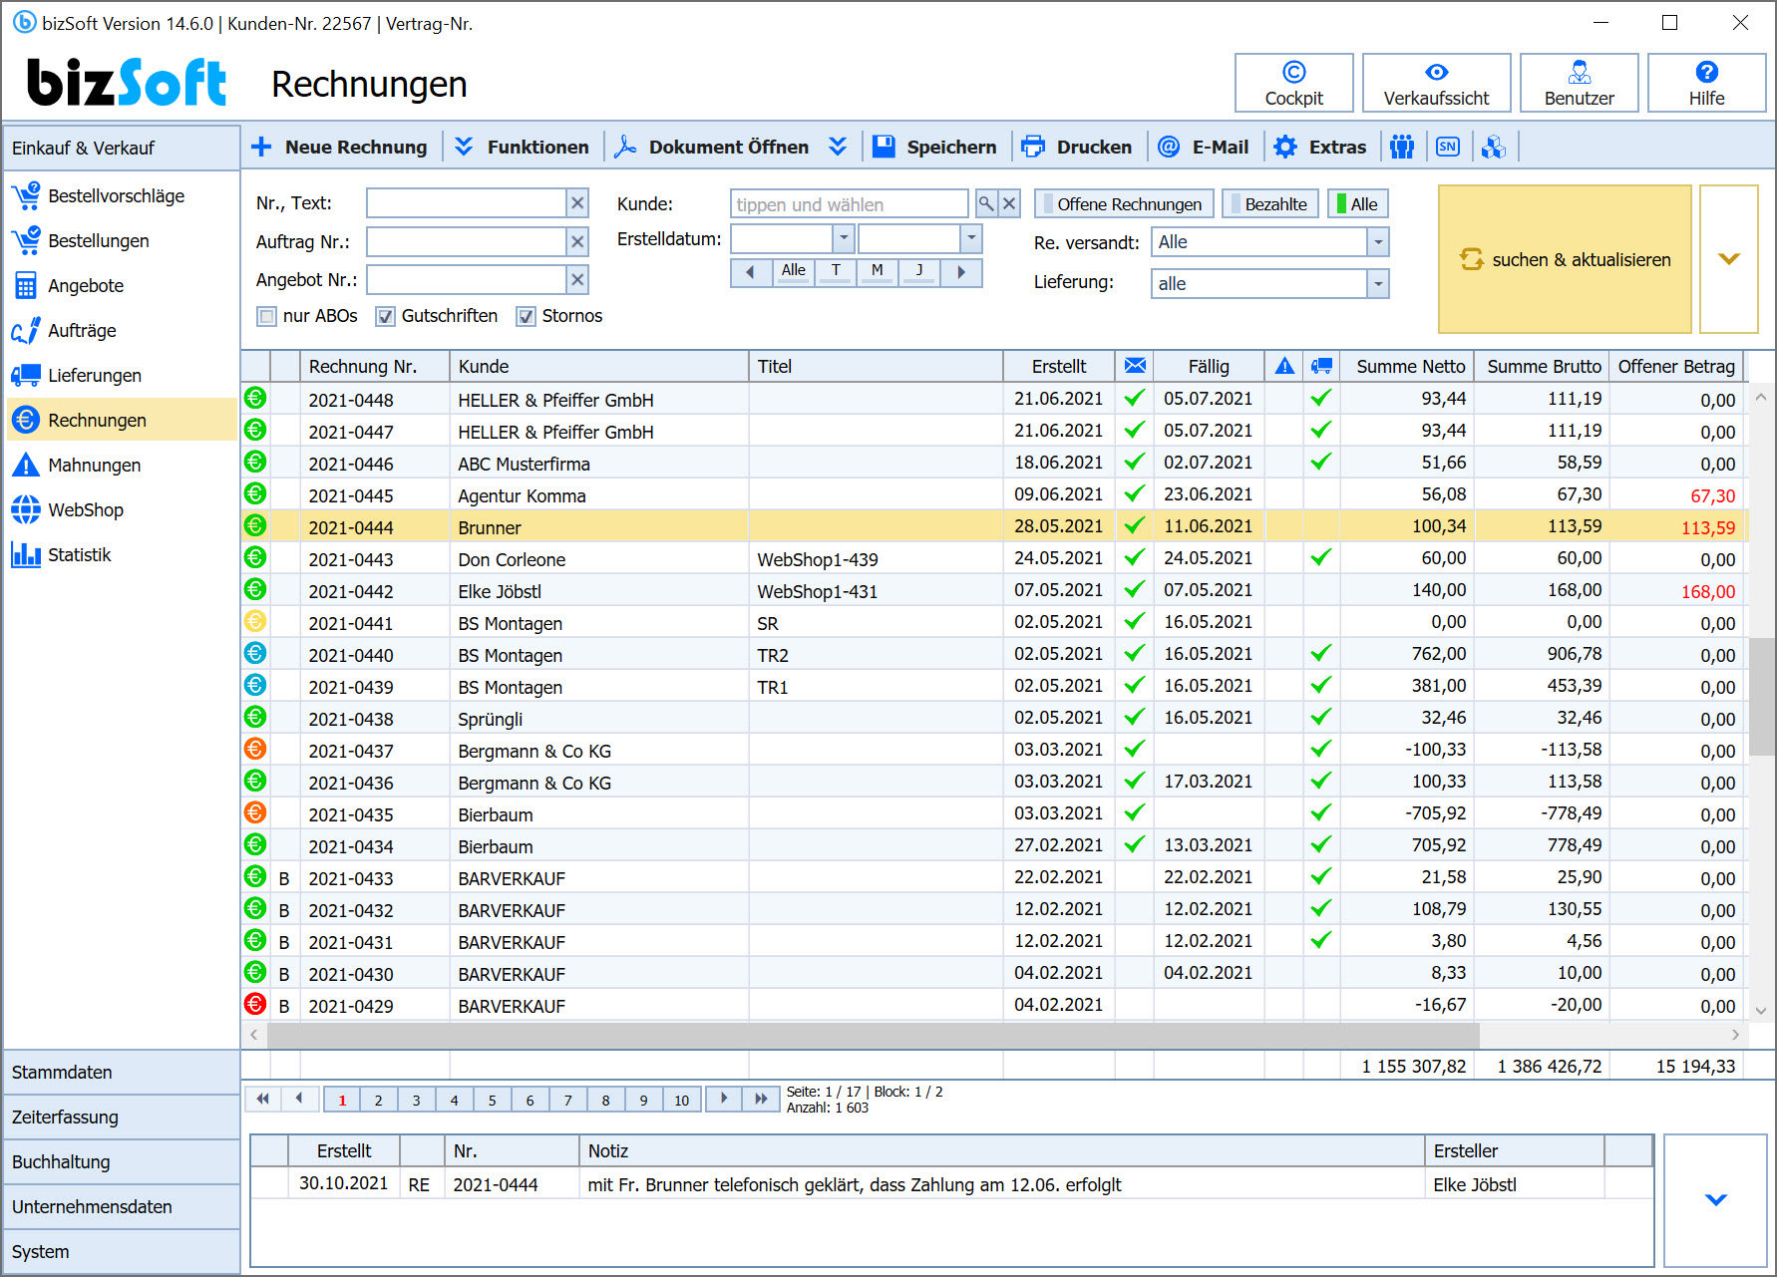
Task: Click suchen & aktualisieren button
Action: coord(1564,259)
